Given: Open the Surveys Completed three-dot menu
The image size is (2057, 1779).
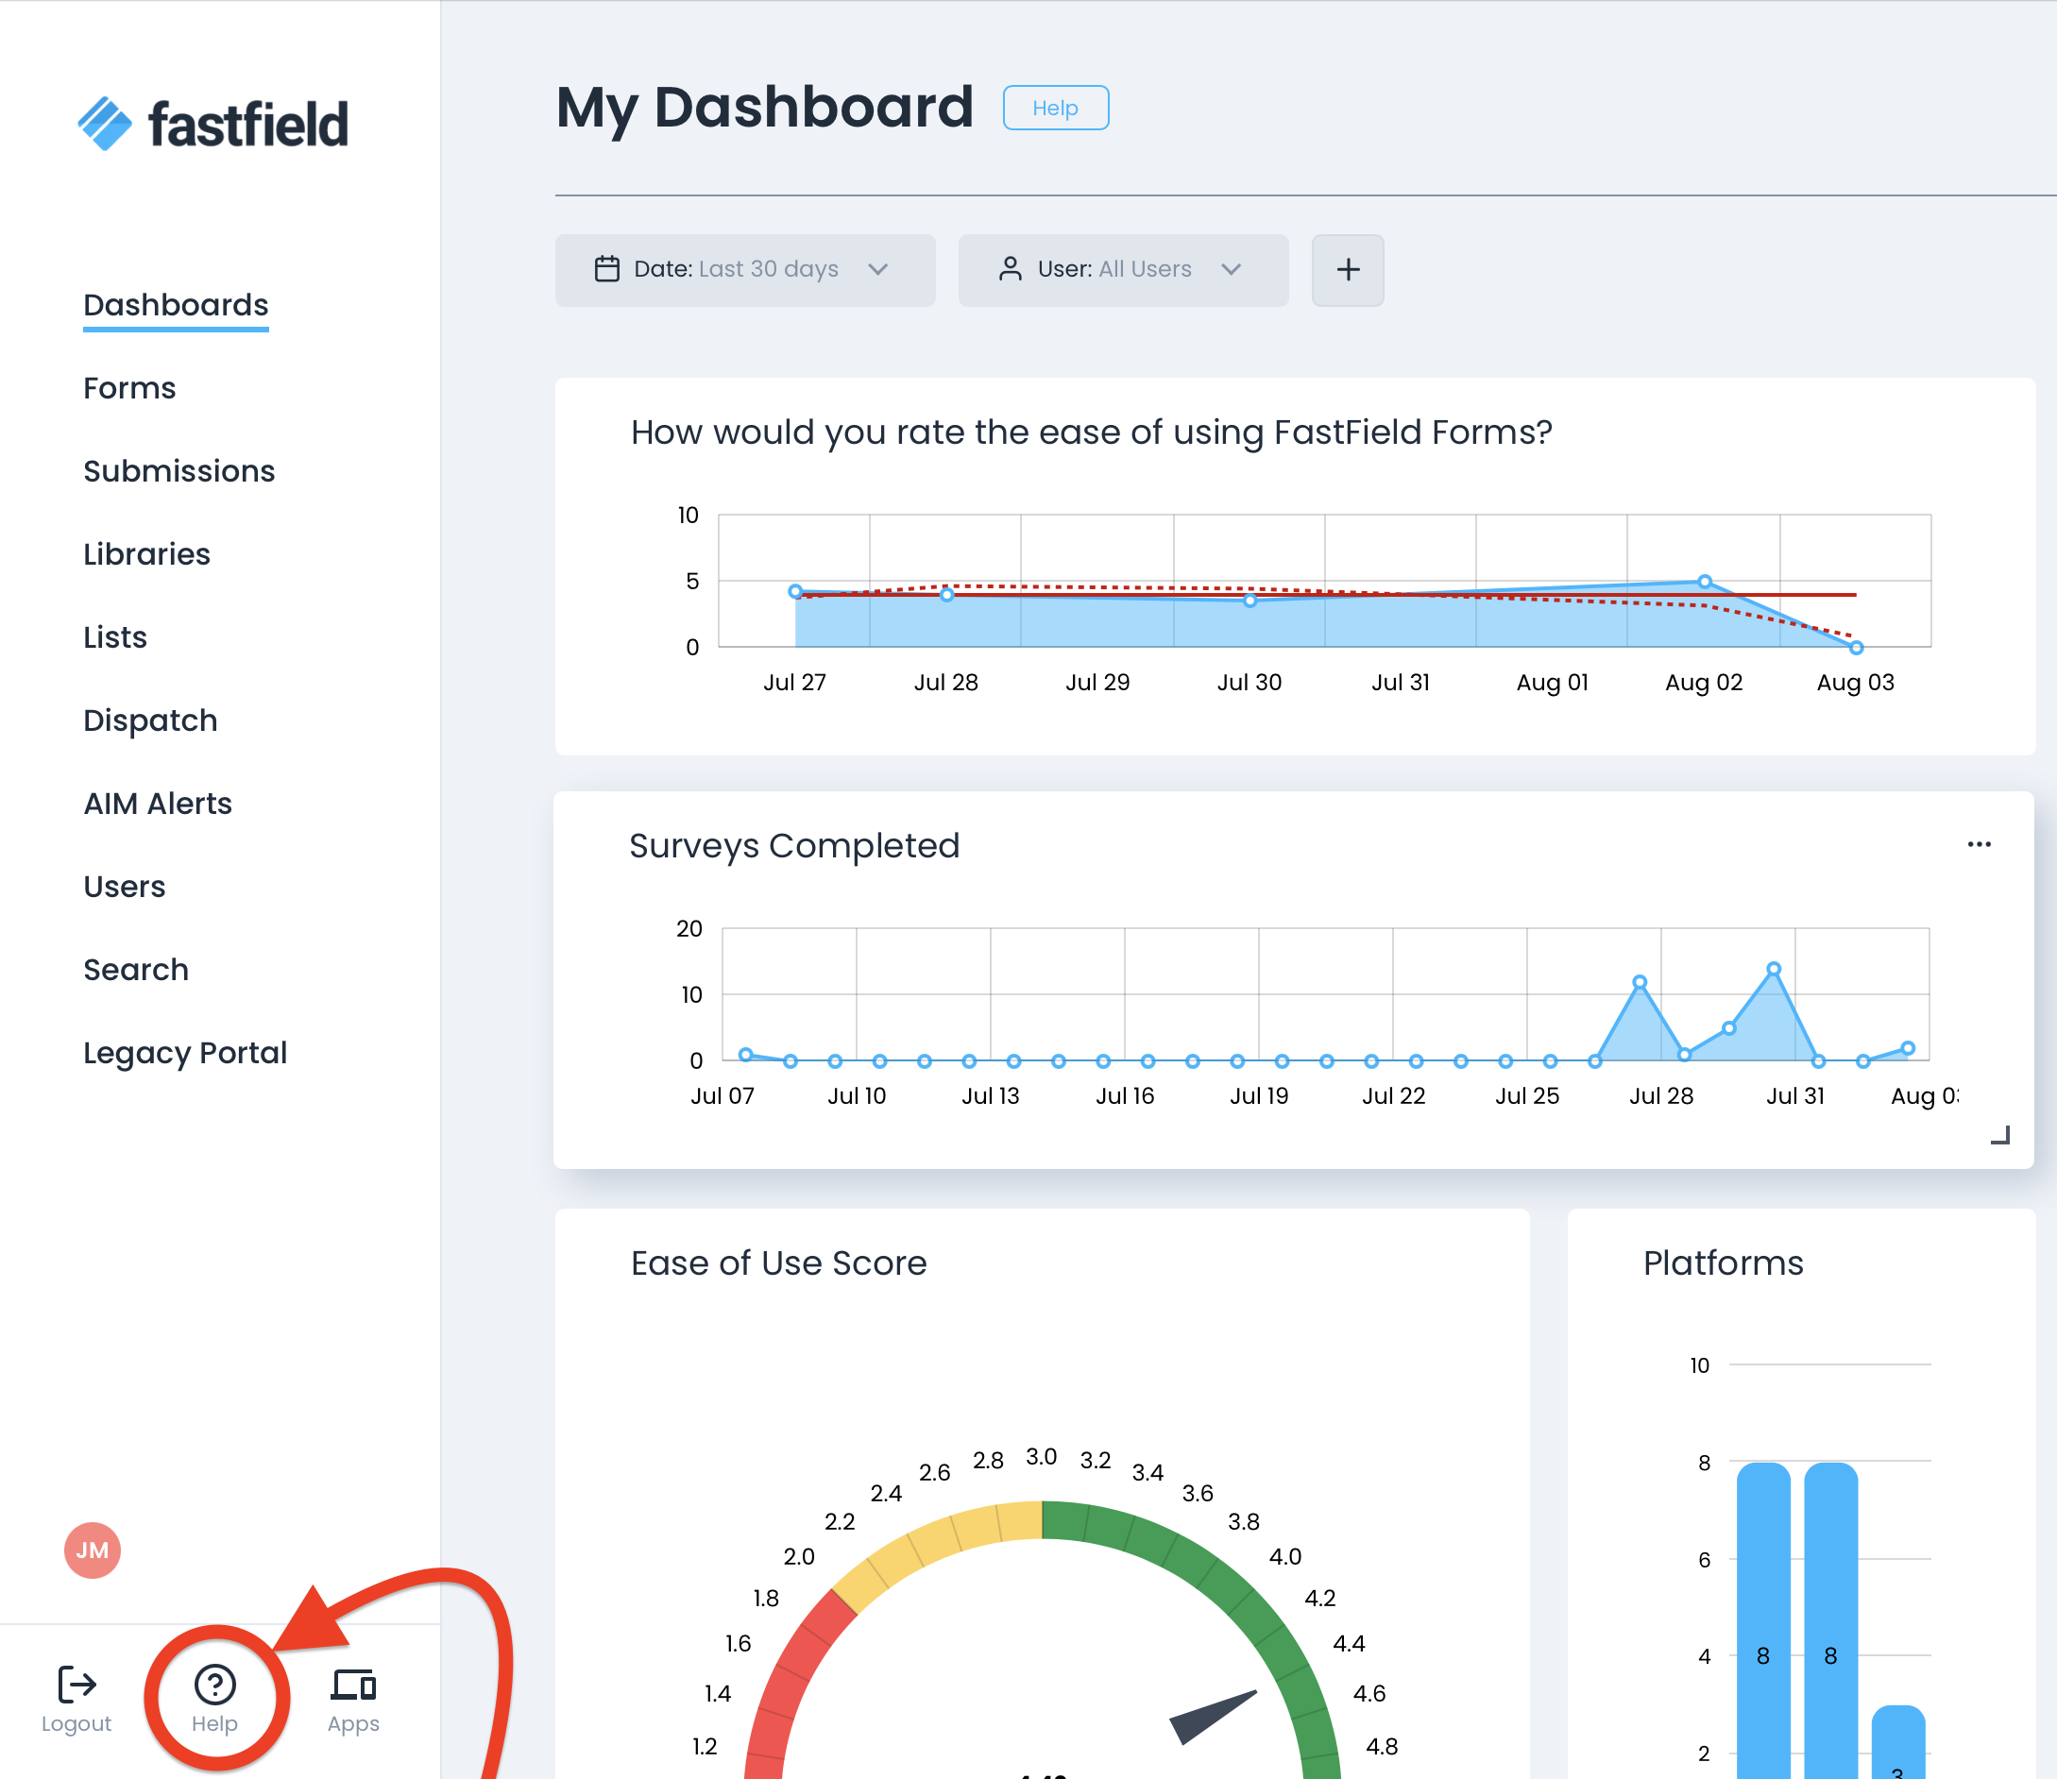Looking at the screenshot, I should (x=1979, y=844).
